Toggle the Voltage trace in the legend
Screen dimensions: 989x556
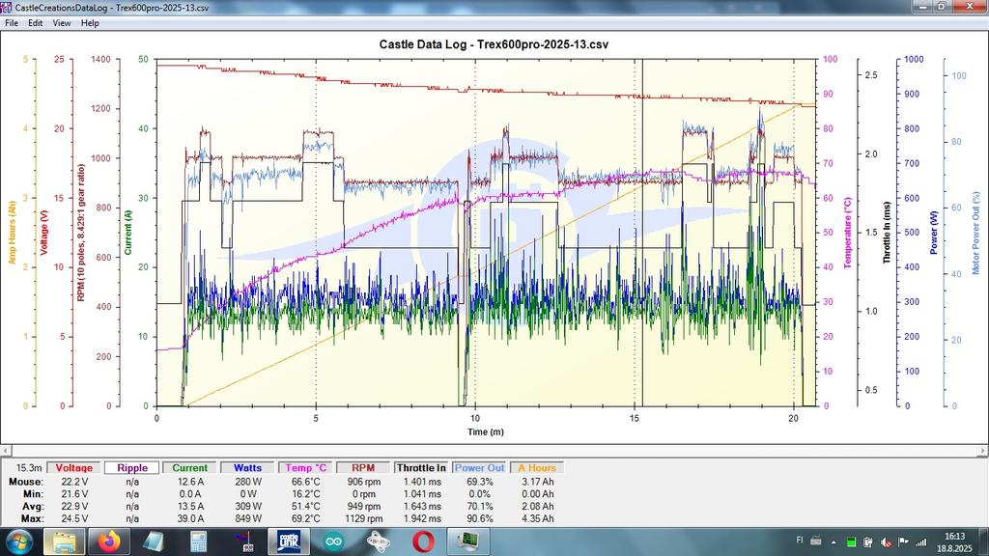(74, 468)
